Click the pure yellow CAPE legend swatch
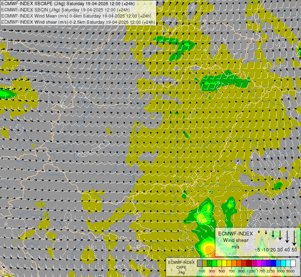Screen dimensions: 301x277 click(224, 263)
